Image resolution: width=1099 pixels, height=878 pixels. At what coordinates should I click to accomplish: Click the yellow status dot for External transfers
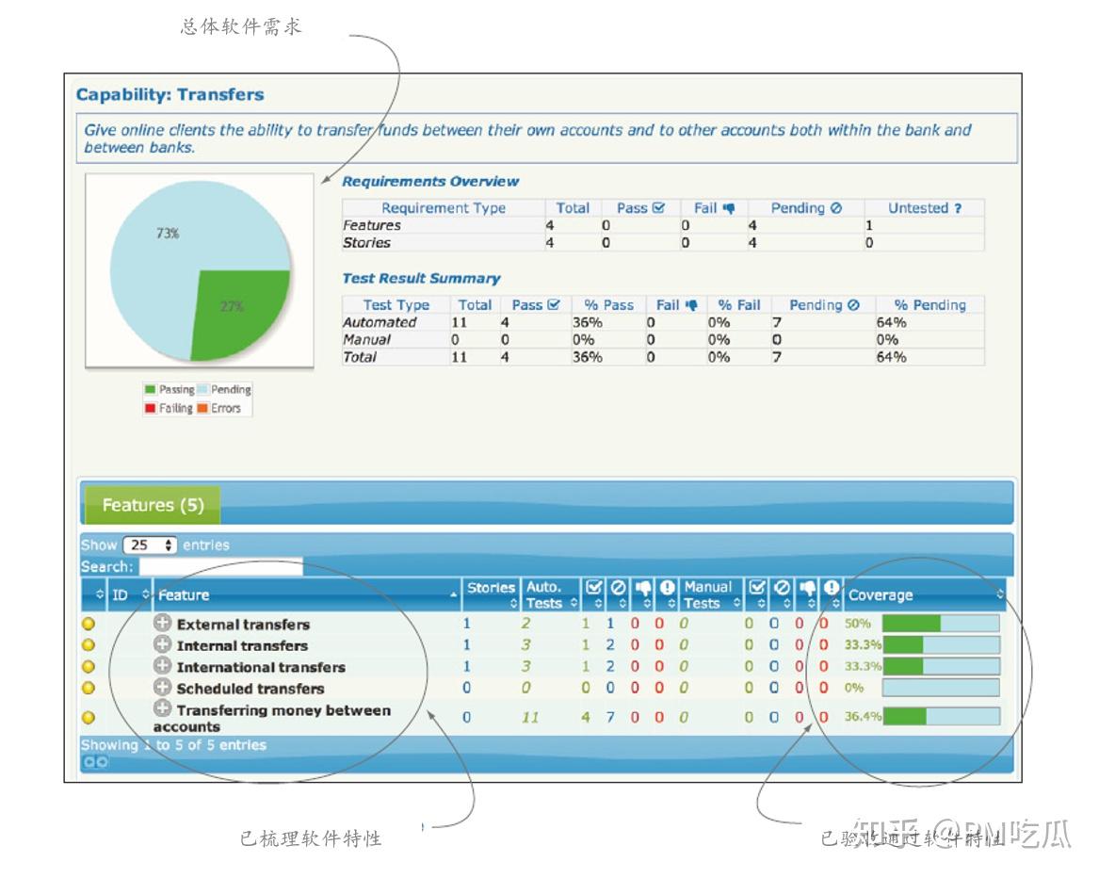click(x=89, y=624)
